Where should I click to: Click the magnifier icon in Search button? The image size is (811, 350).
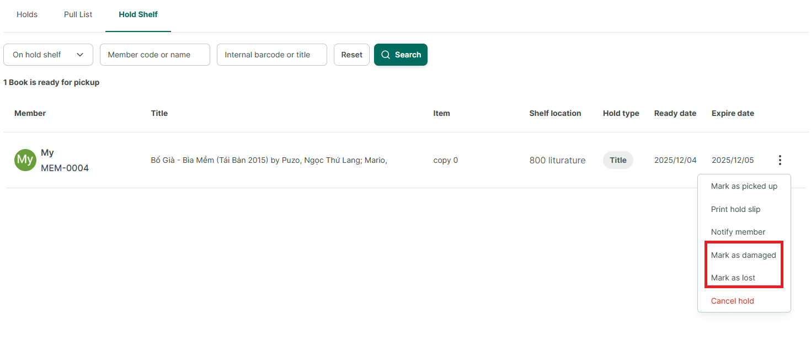pos(386,55)
